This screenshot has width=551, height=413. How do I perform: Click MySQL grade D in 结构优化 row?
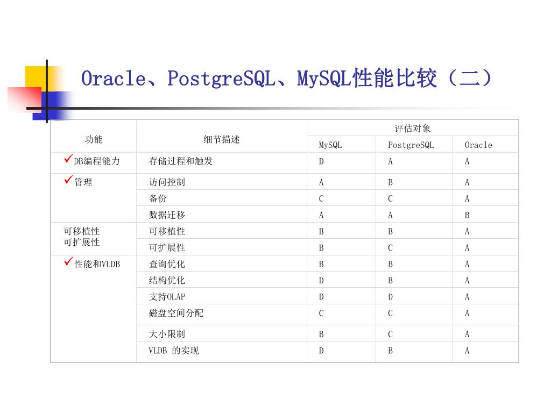tap(321, 281)
